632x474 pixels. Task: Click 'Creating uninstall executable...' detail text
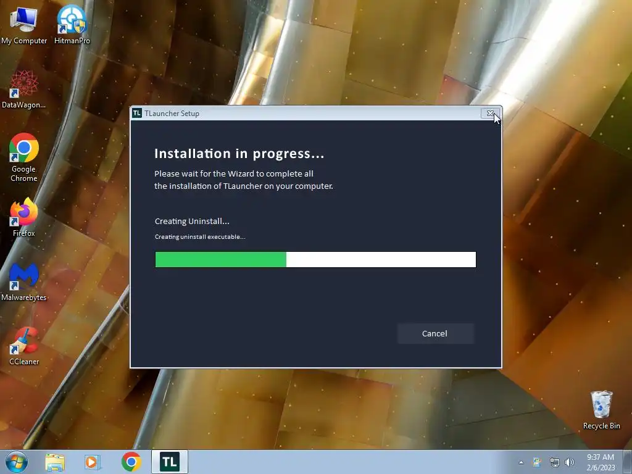pyautogui.click(x=200, y=236)
